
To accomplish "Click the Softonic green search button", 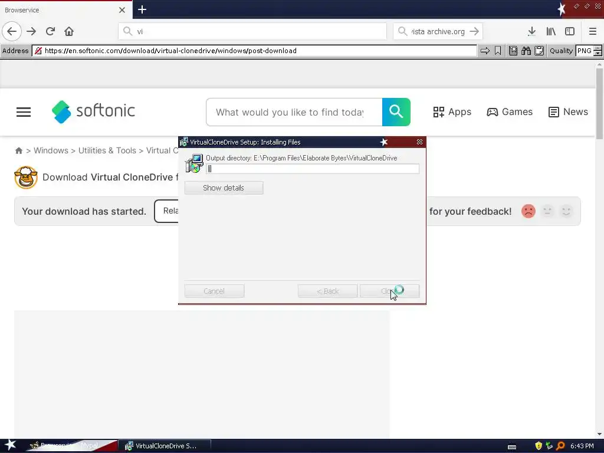I will click(396, 112).
